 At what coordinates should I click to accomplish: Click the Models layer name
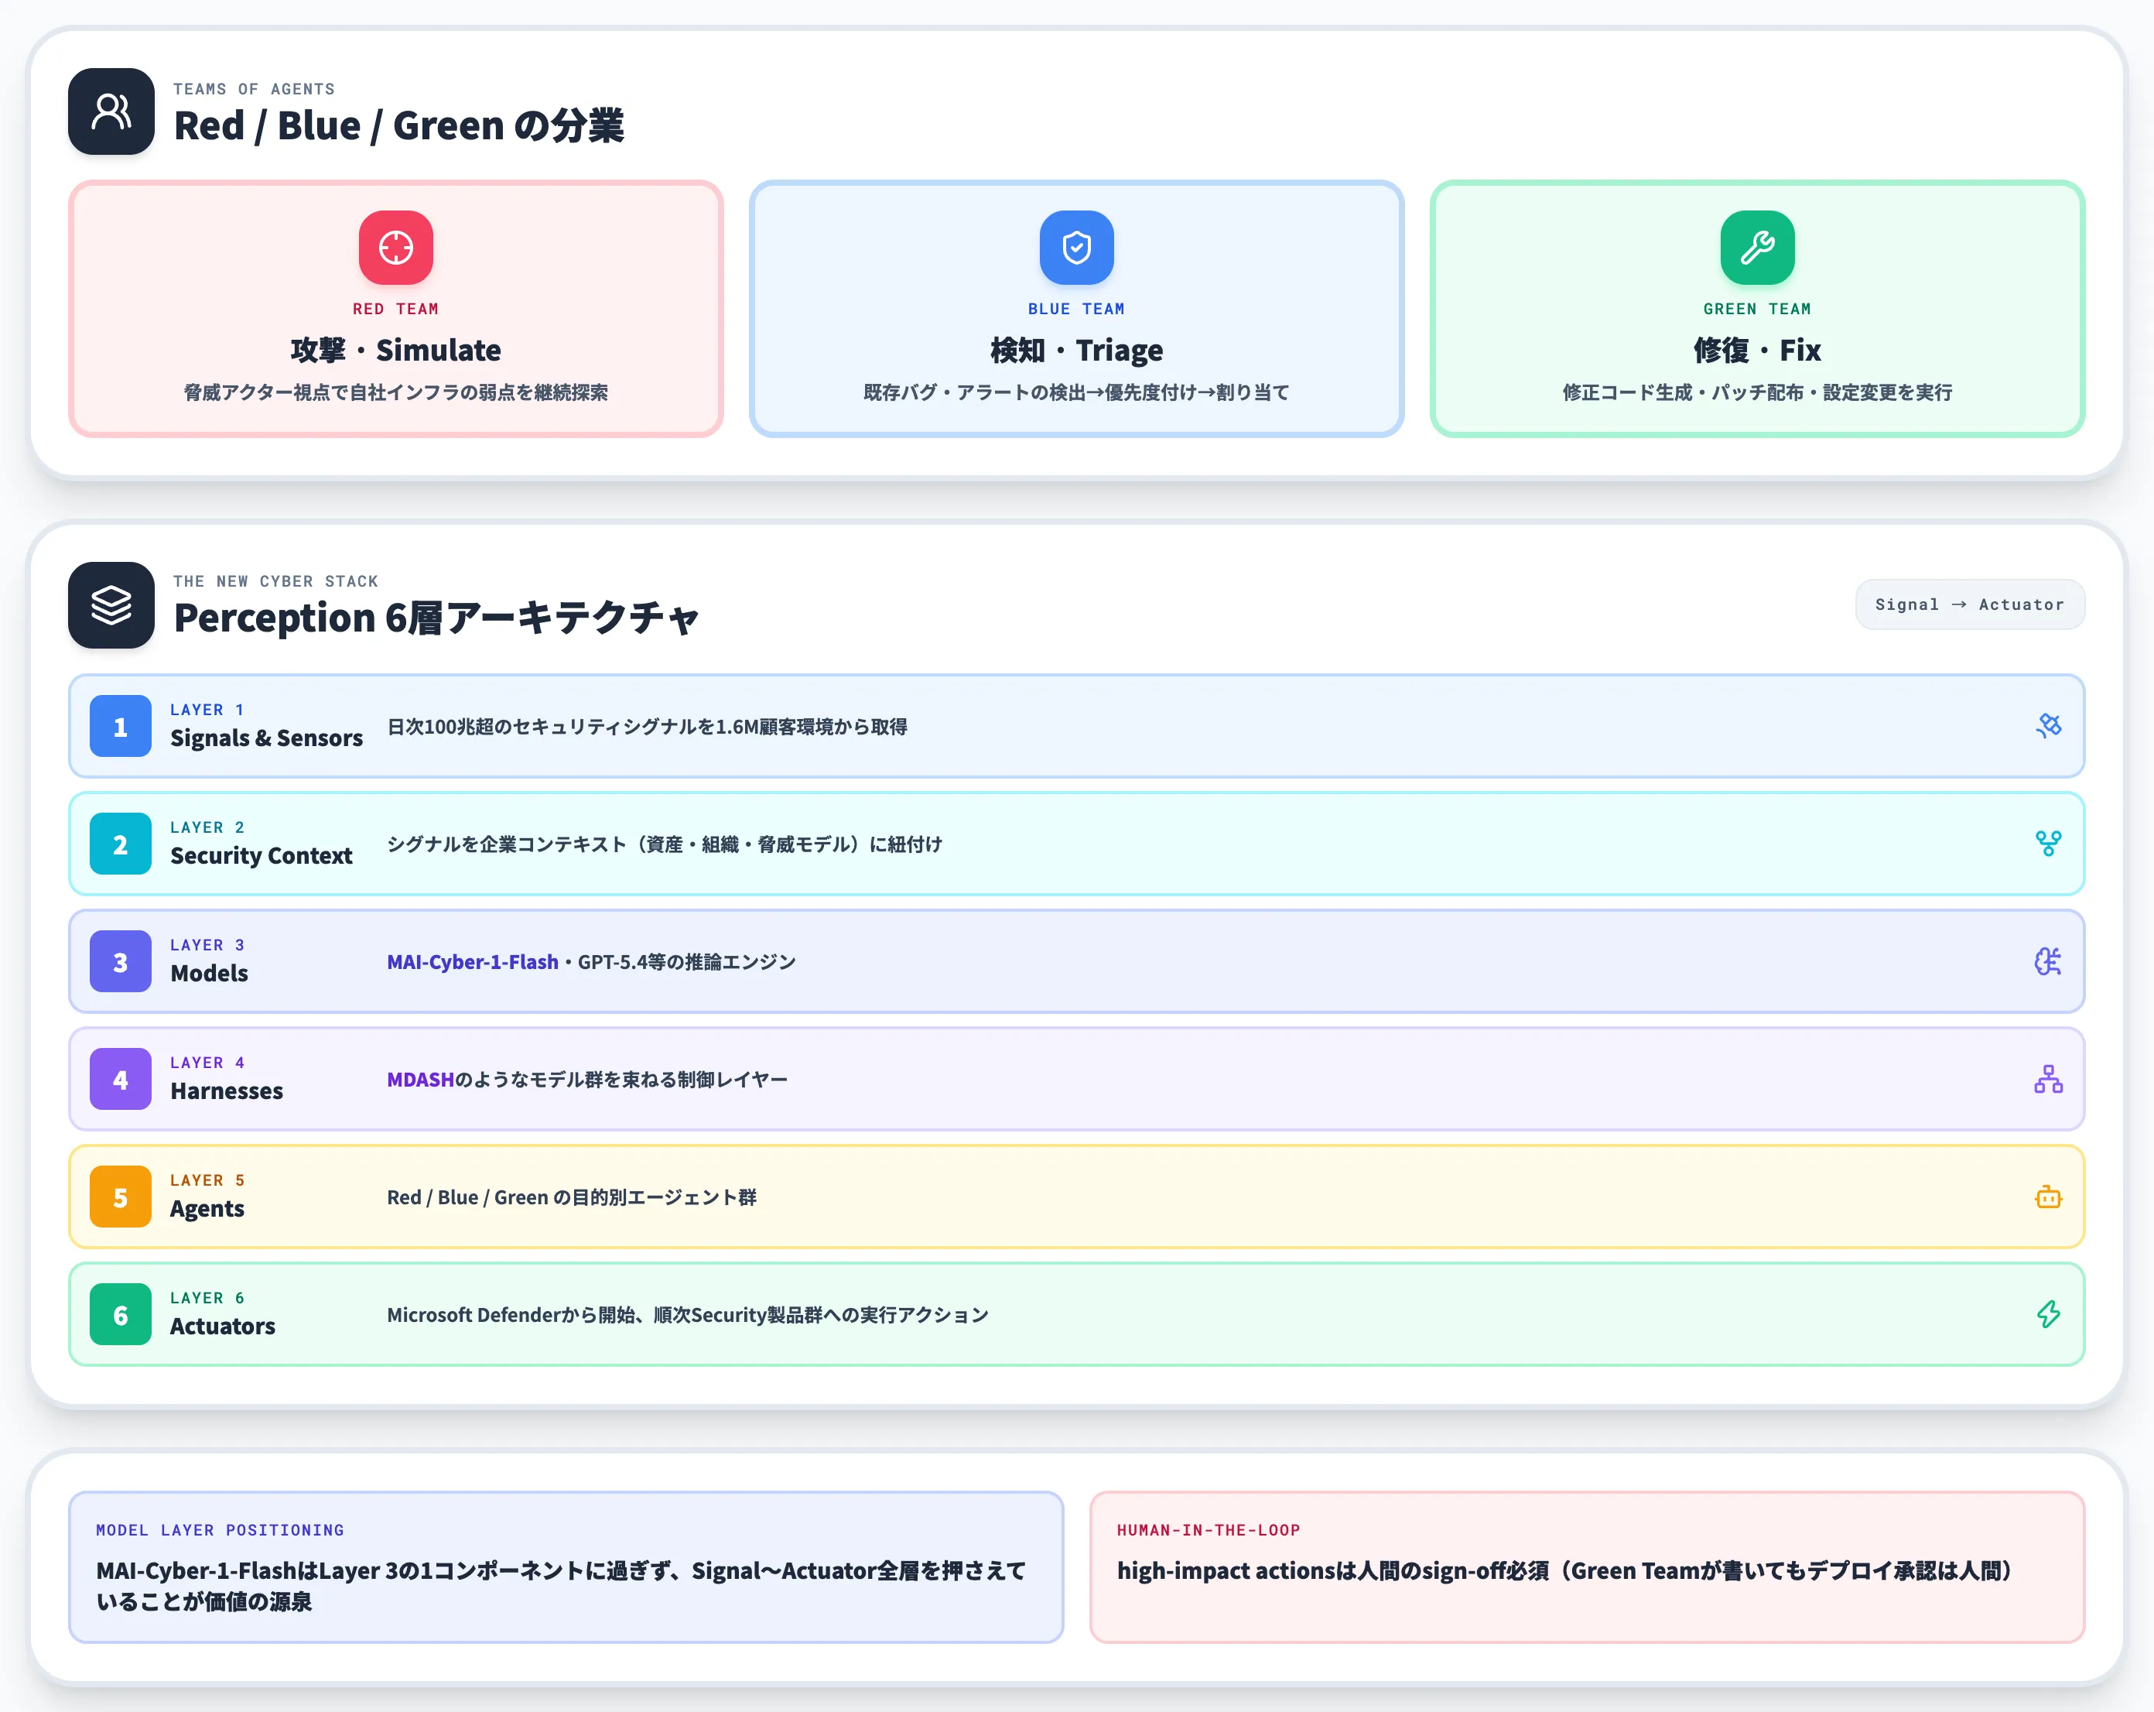point(209,972)
